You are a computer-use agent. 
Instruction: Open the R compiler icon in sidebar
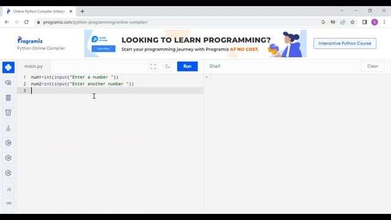click(x=8, y=82)
